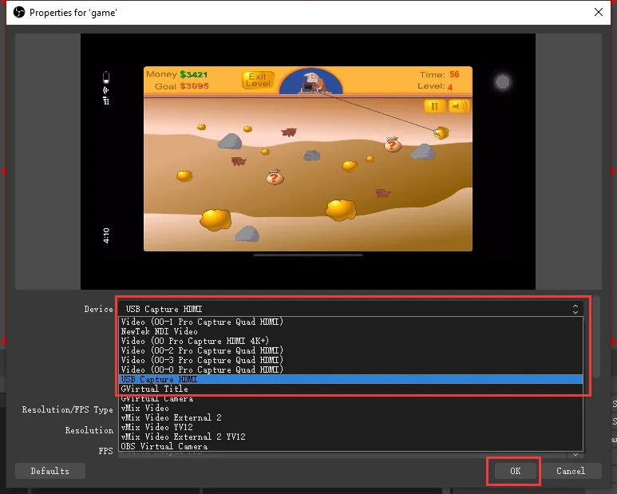Click the question mark bag at center-left
The width and height of the screenshot is (617, 494).
275,177
